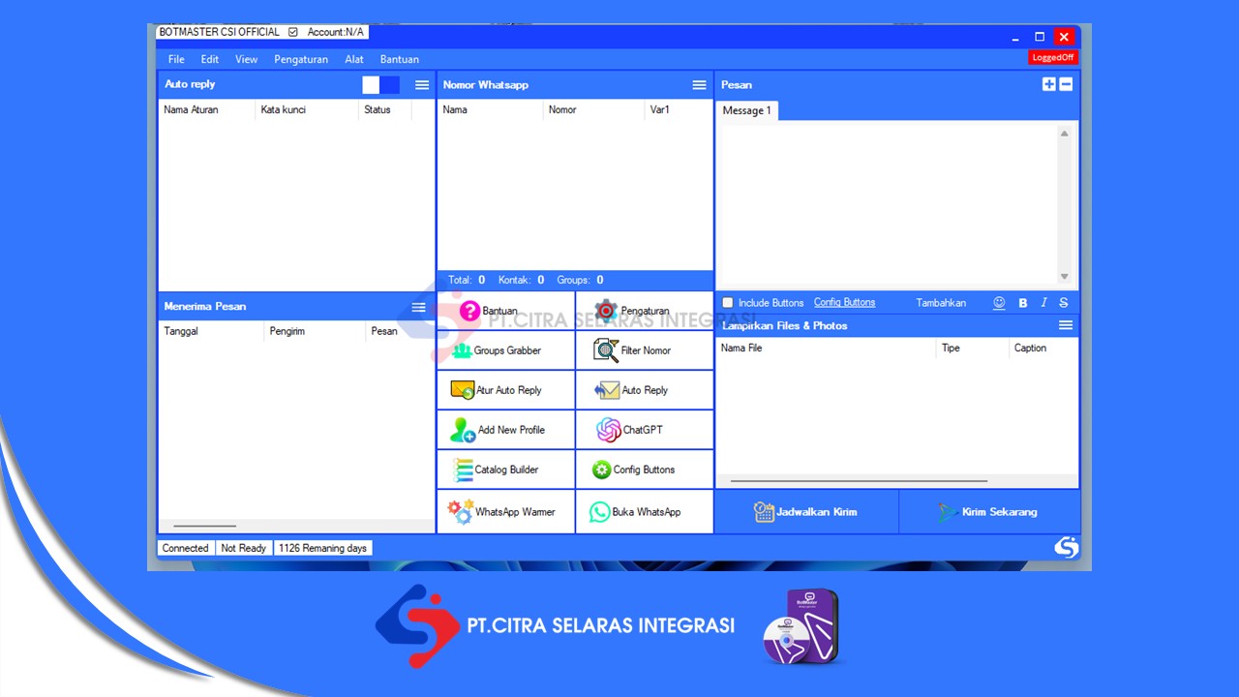Image resolution: width=1239 pixels, height=697 pixels.
Task: Toggle the checkbox beside Account:N/A
Action: pos(293,32)
